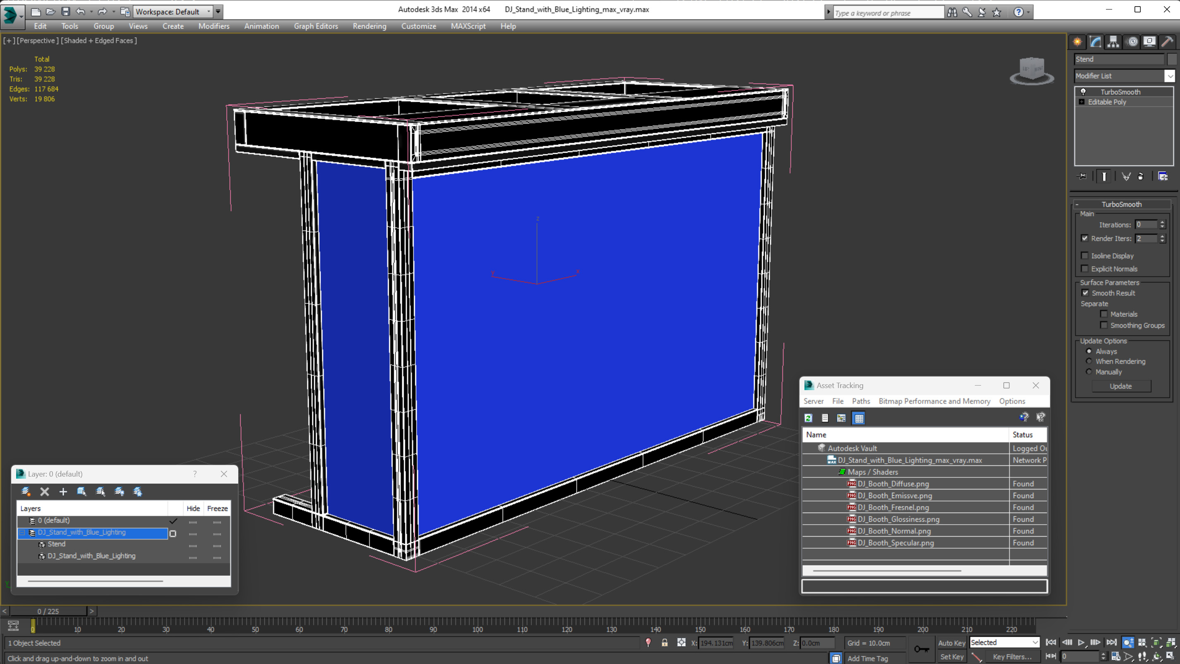The image size is (1180, 664).
Task: Open the Create command panel tab
Action: tap(1077, 42)
